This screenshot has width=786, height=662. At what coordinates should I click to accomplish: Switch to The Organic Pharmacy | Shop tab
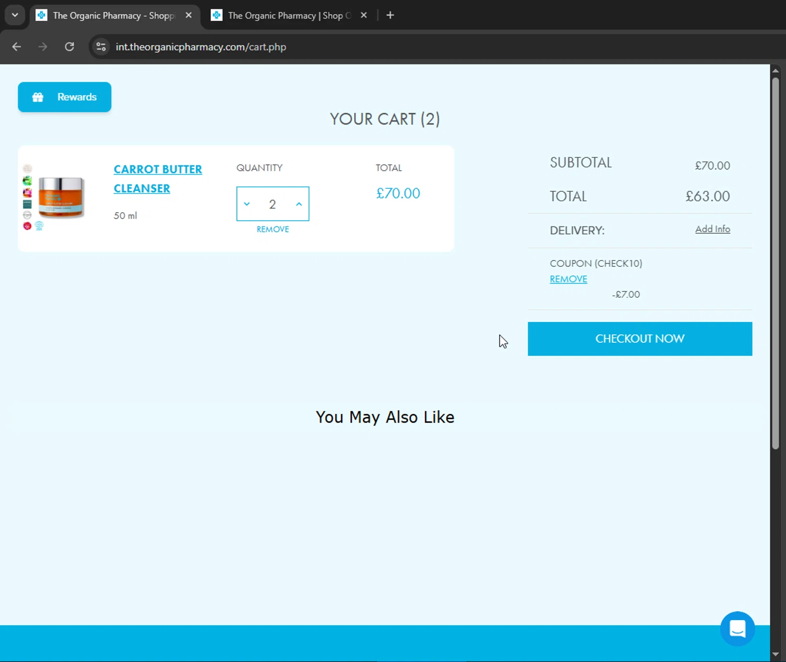(289, 15)
